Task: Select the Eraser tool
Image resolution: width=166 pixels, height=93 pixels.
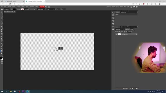Action: tap(2, 34)
